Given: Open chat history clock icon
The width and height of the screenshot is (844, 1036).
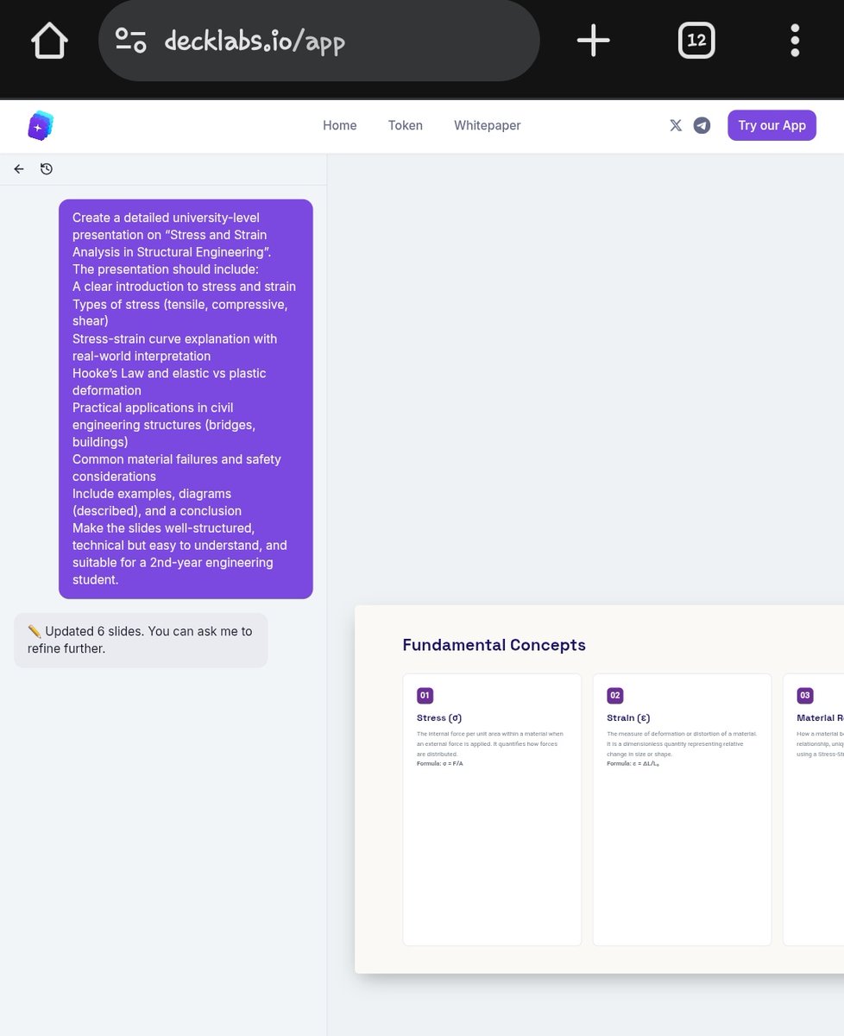Looking at the screenshot, I should coord(47,169).
